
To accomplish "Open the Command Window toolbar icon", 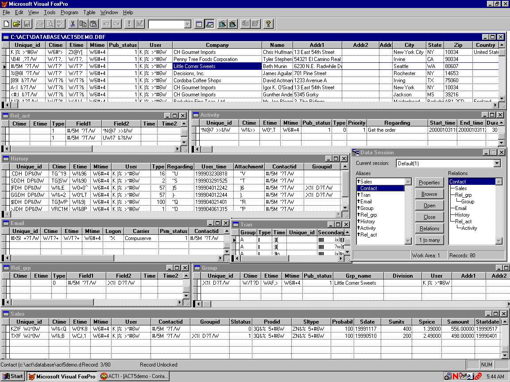I will coord(199,24).
